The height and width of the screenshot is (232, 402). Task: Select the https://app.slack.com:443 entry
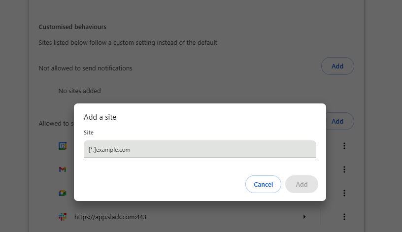click(110, 217)
